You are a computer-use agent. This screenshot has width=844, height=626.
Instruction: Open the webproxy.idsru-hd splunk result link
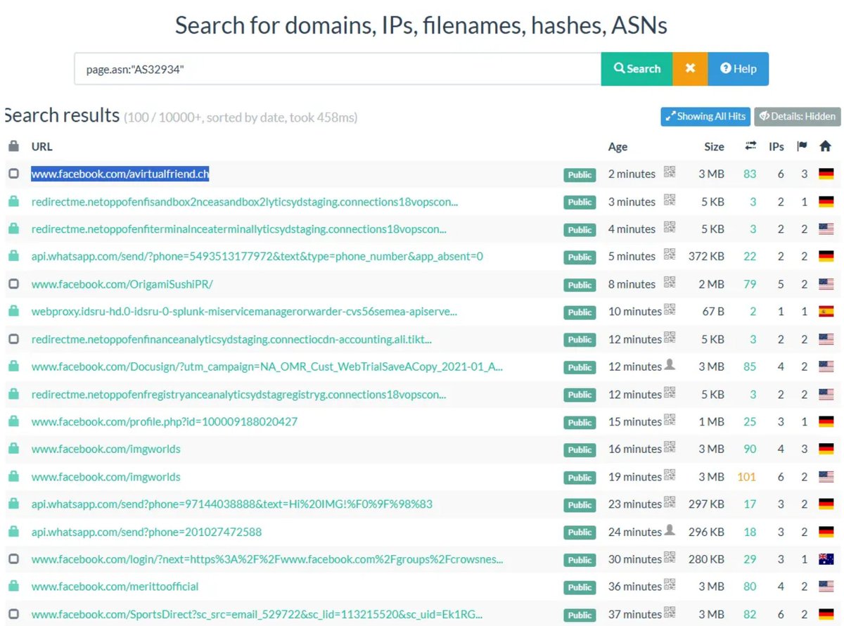point(244,312)
